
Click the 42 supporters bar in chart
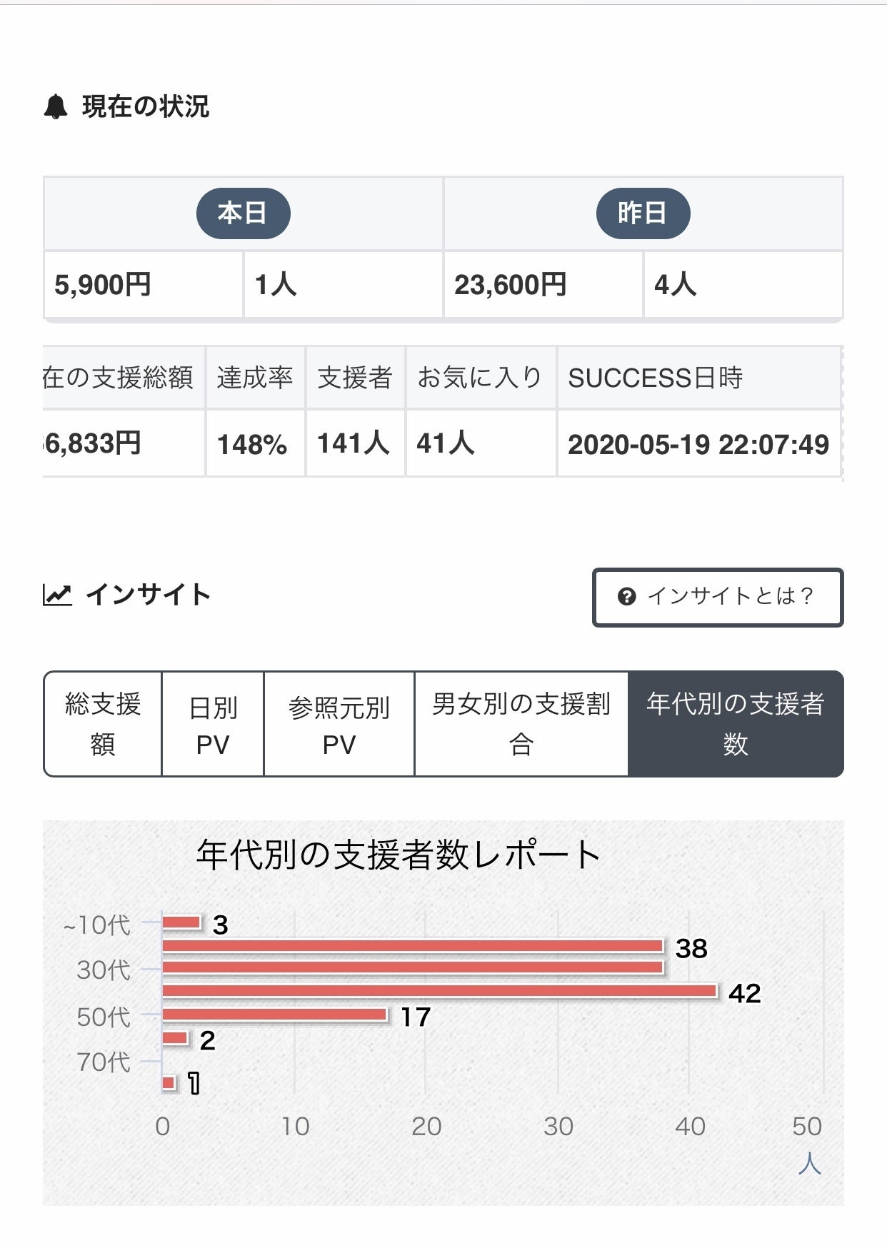pyautogui.click(x=439, y=991)
